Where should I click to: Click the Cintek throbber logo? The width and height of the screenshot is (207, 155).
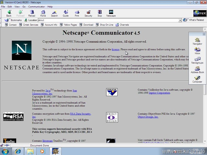coord(200,13)
